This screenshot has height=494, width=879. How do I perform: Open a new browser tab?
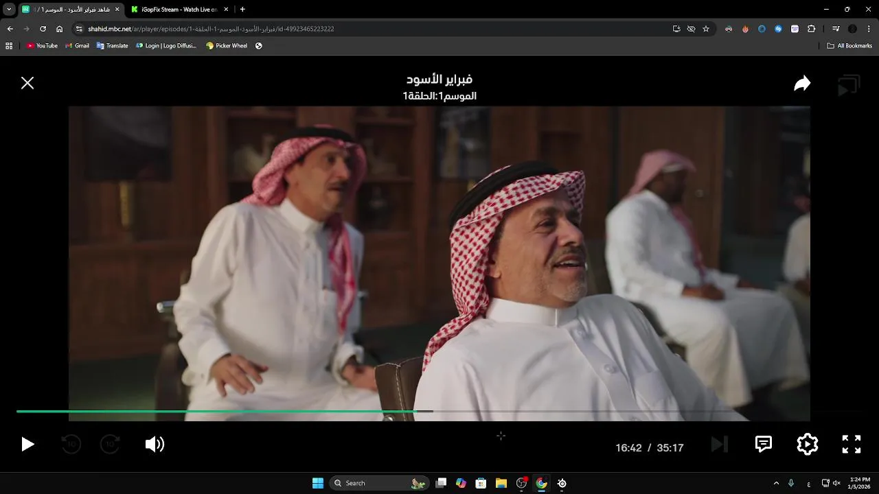coord(242,9)
